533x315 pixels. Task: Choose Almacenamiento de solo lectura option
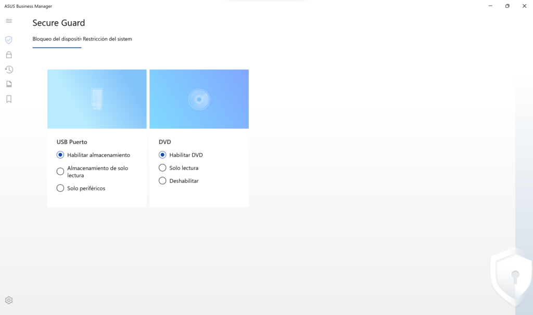click(60, 172)
